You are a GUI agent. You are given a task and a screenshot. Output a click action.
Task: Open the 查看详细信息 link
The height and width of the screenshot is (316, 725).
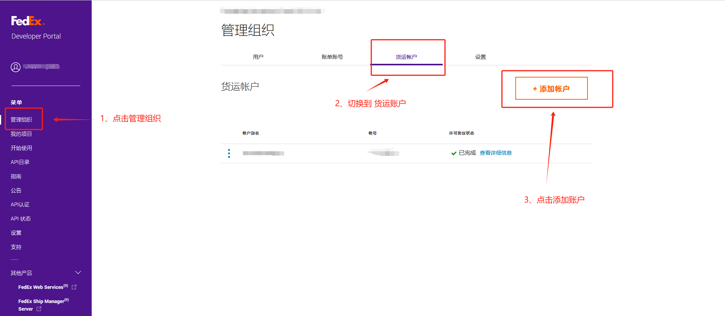(x=495, y=153)
